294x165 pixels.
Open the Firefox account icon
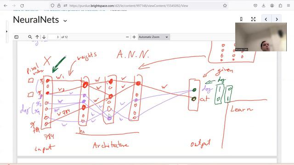pos(272,5)
